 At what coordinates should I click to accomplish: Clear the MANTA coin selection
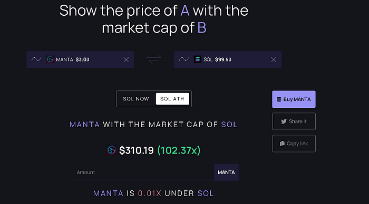tap(126, 59)
